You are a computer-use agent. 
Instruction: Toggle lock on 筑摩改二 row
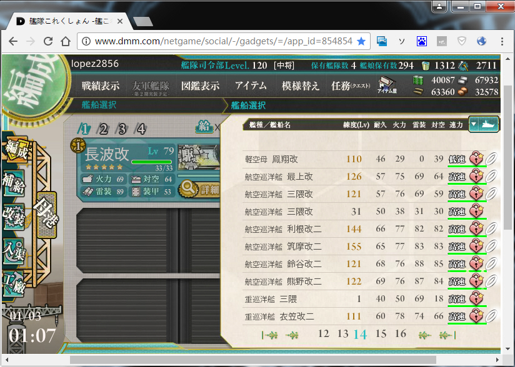[x=476, y=247]
